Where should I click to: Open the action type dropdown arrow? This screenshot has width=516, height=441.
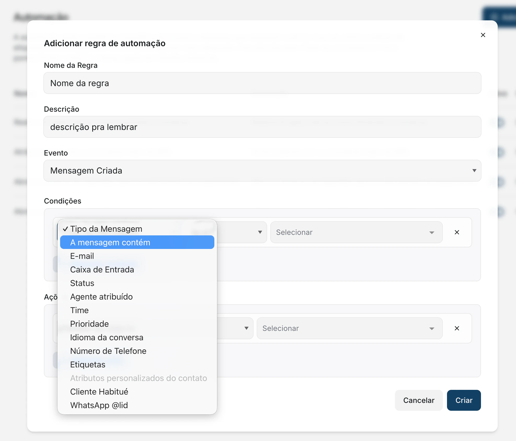pos(246,328)
